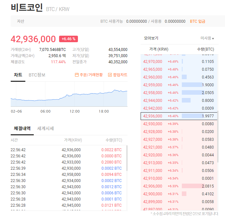Select order book row 42,927,000

click(179, 140)
